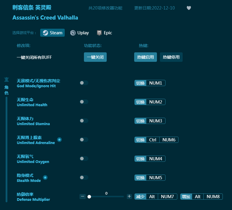The image size is (232, 210).
Task: Select the Epic platform tab
Action: tap(104, 33)
